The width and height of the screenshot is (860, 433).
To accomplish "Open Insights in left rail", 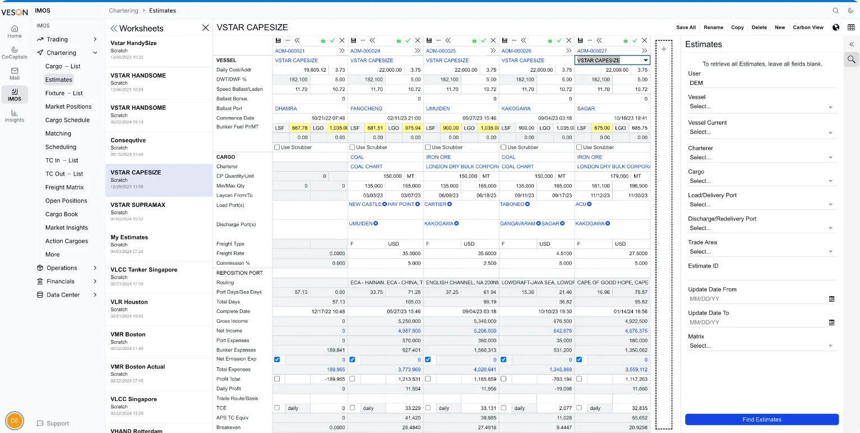I will [x=15, y=116].
